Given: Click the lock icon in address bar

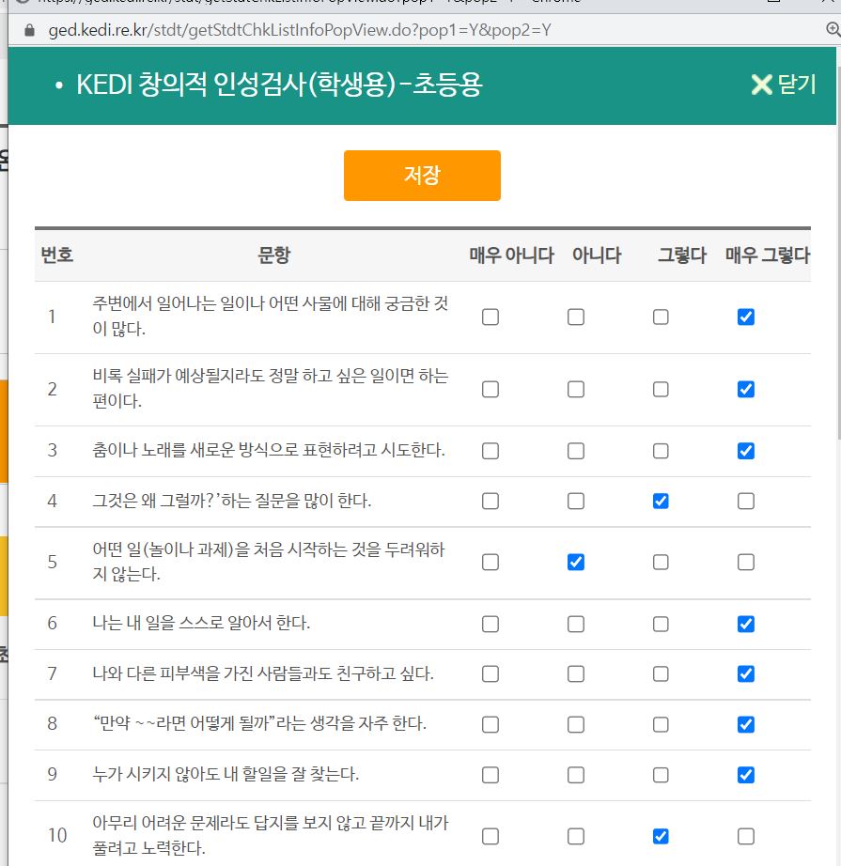Looking at the screenshot, I should [30, 30].
